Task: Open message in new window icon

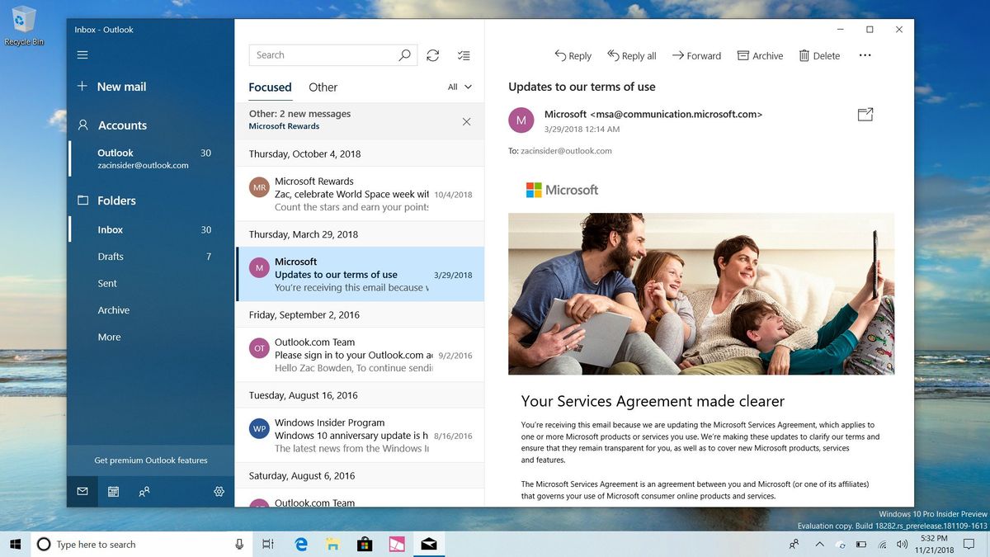Action: (865, 115)
